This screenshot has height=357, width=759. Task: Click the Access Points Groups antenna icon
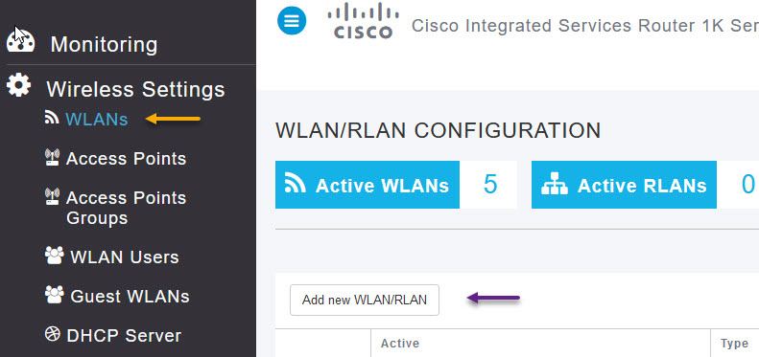[x=52, y=196]
